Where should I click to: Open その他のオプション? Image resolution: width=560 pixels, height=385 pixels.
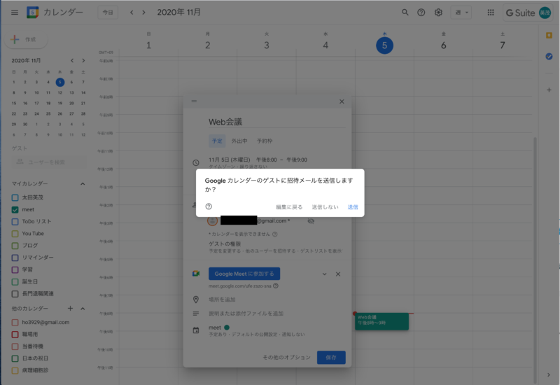[287, 357]
